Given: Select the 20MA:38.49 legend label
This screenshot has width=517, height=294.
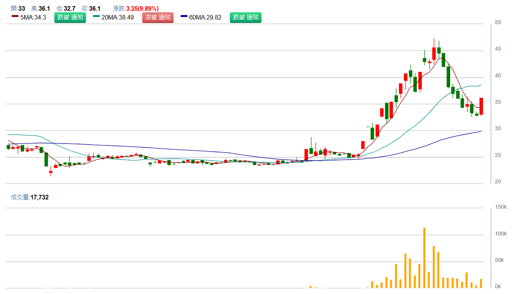Looking at the screenshot, I should (117, 17).
